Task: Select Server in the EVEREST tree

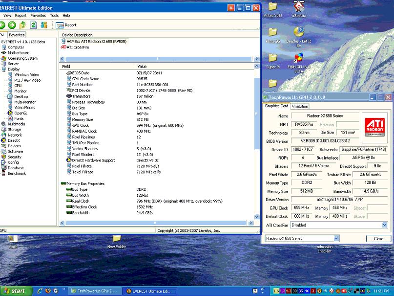Action: click(13, 64)
